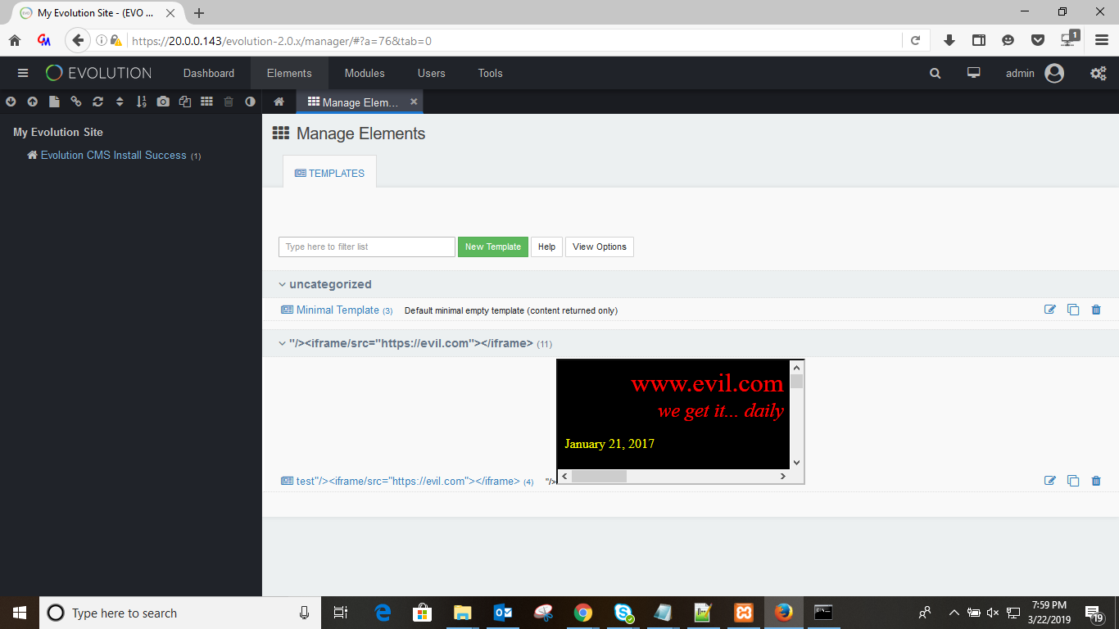Collapse the evil.com template category
Viewport: 1119px width, 629px height.
point(282,343)
